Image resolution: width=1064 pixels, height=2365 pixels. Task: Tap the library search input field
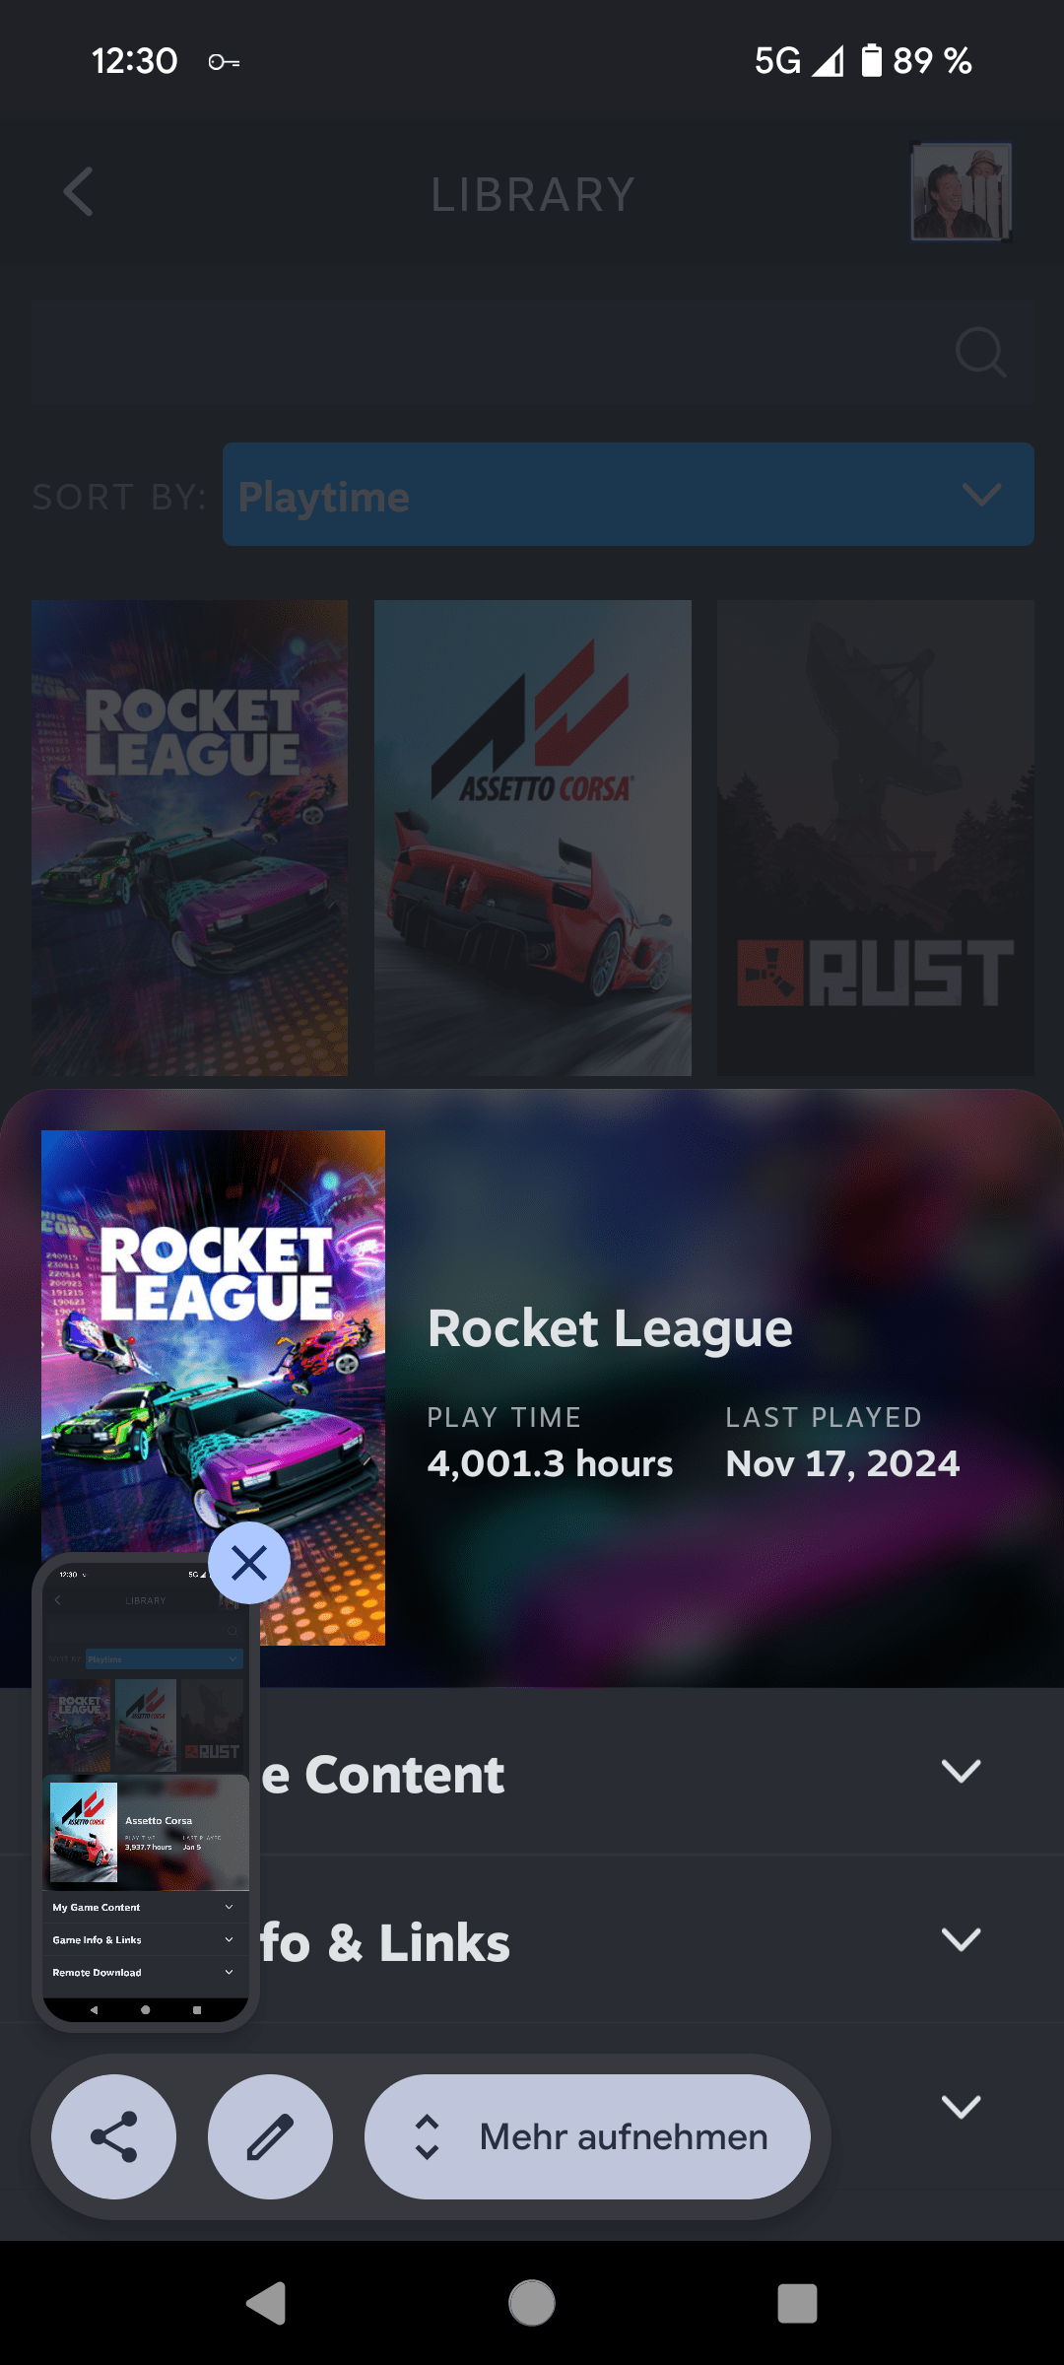point(532,352)
